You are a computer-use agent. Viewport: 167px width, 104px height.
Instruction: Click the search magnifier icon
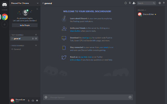[154, 3]
